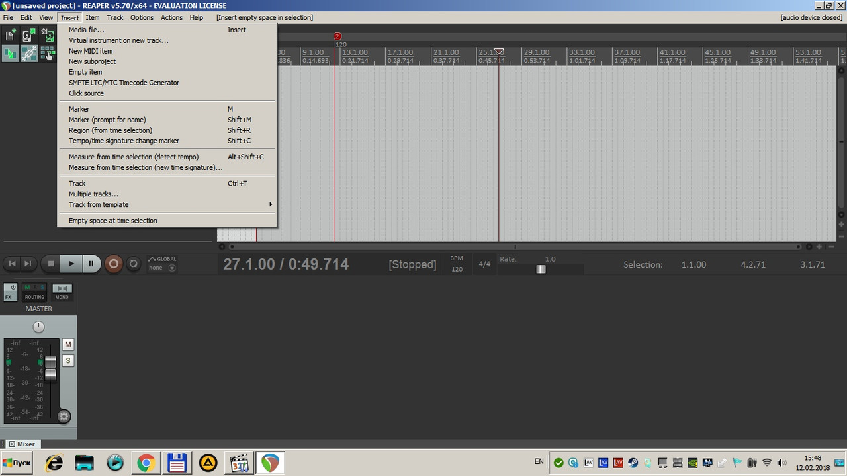The image size is (847, 476).
Task: Open the Item menu
Action: pyautogui.click(x=92, y=18)
